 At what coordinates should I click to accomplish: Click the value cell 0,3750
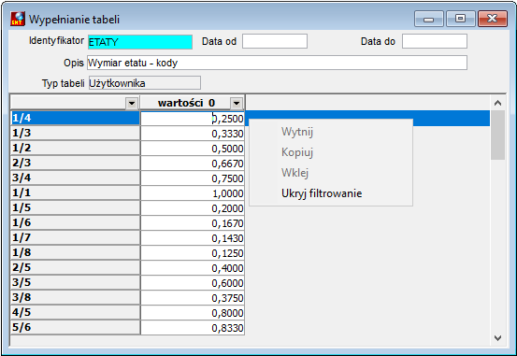193,298
